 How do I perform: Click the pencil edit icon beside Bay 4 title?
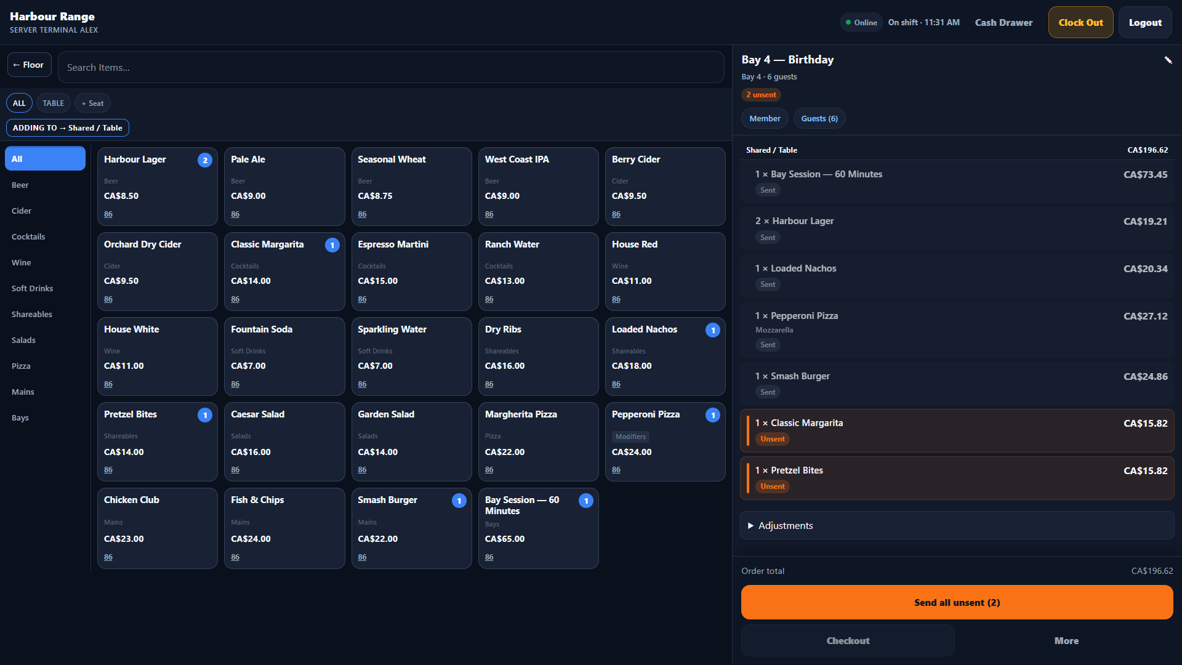click(1168, 60)
